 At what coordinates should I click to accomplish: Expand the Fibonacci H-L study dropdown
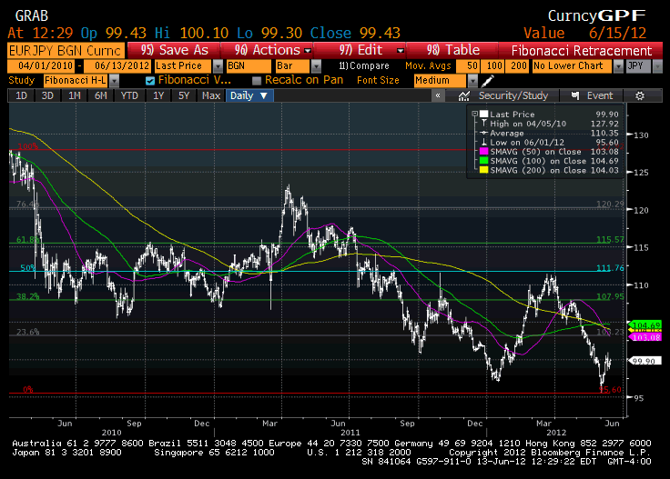coord(114,80)
